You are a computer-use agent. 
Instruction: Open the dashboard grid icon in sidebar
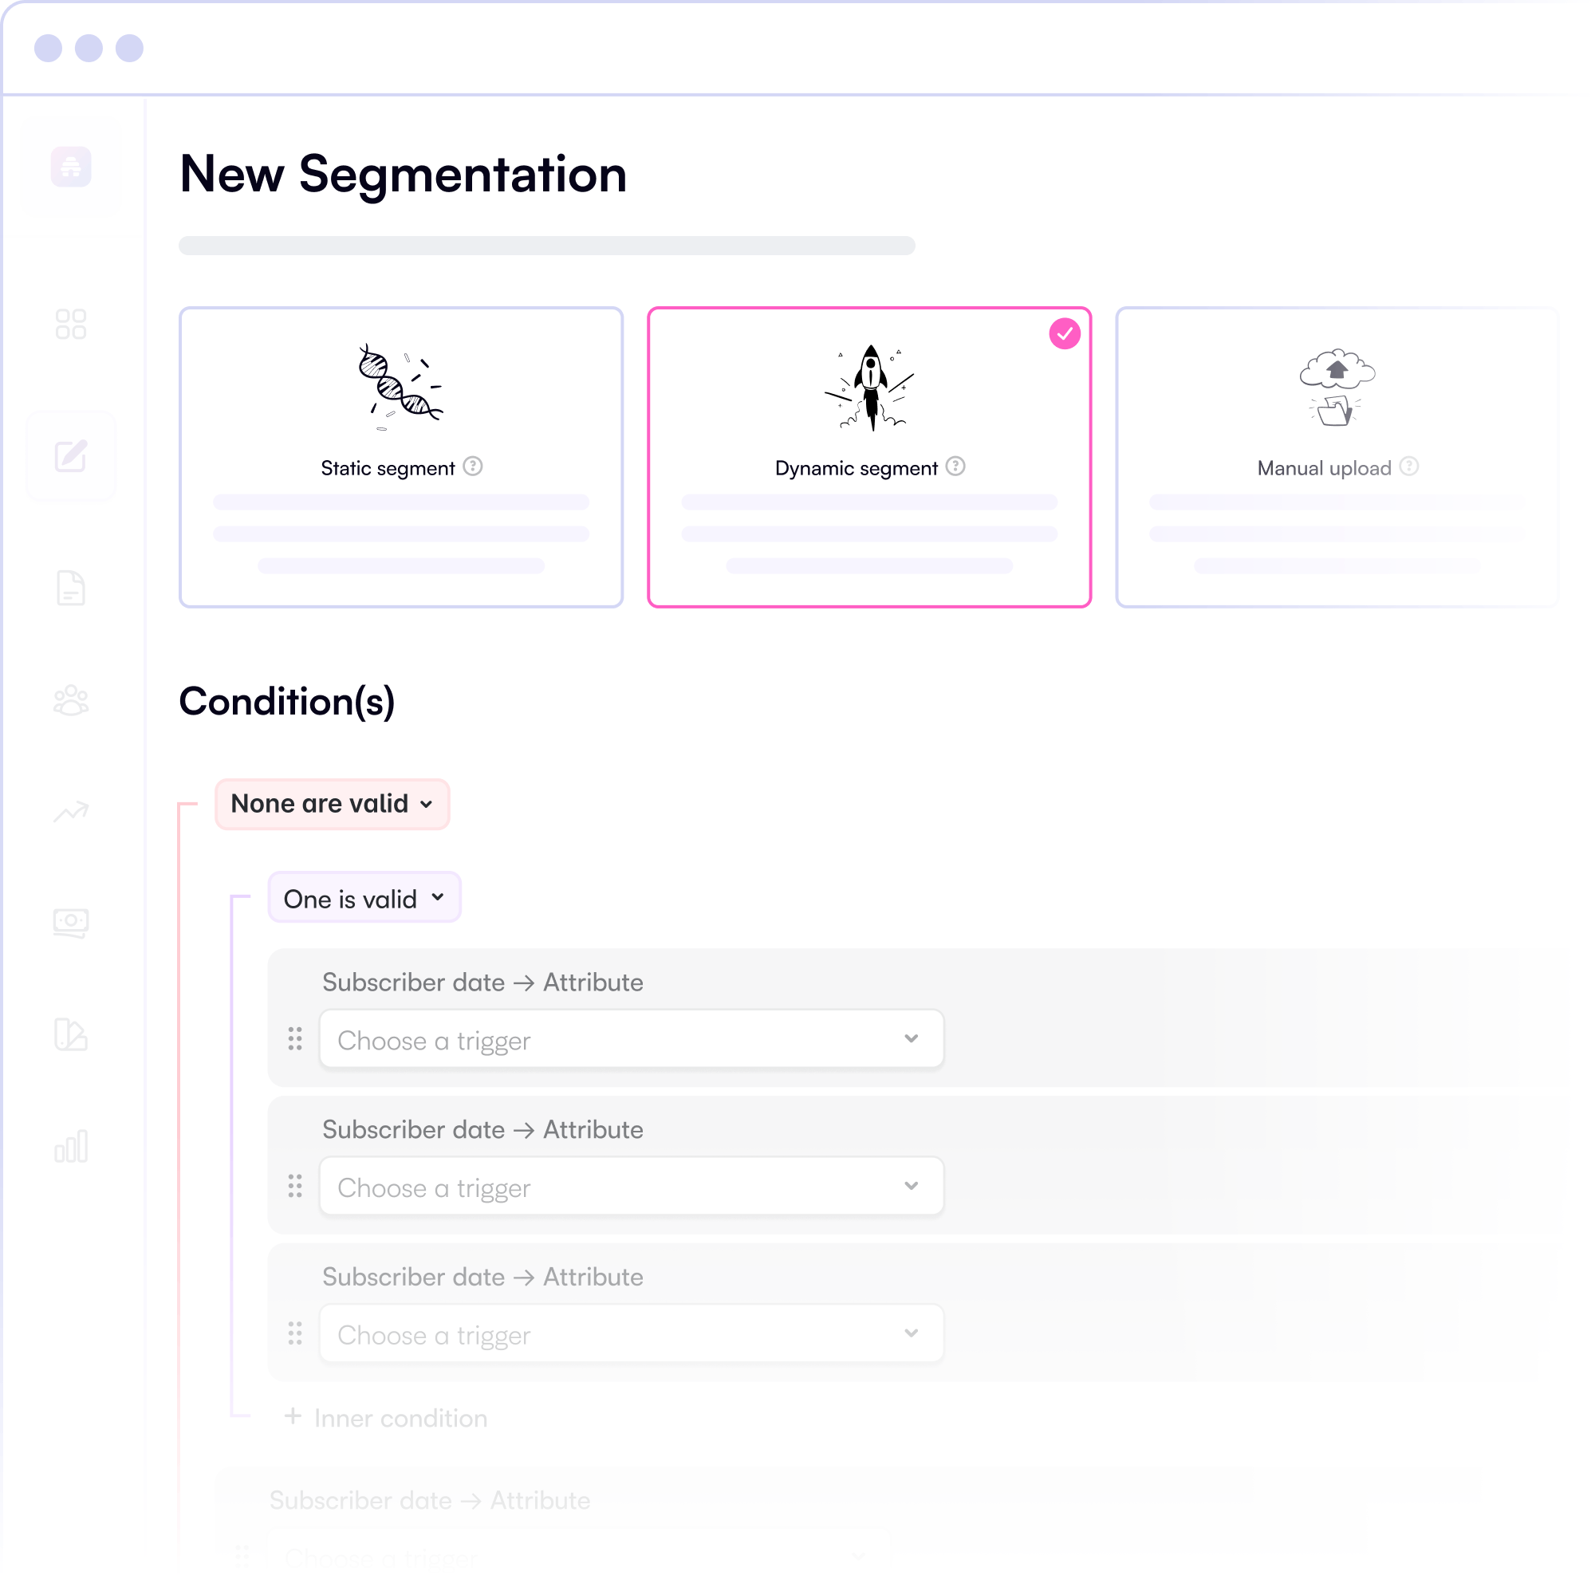(71, 325)
